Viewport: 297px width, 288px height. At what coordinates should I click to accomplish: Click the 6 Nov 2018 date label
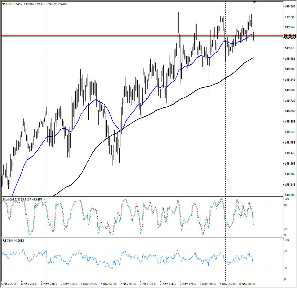tap(10, 283)
